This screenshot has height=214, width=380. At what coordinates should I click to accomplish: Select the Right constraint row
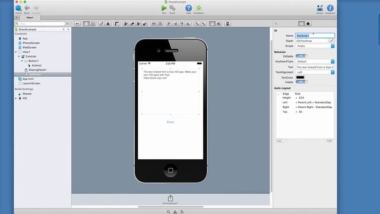coord(305,107)
